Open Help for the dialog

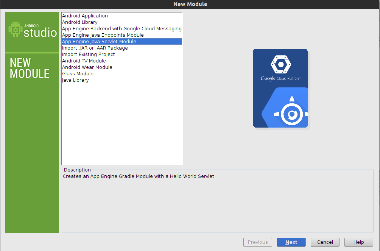pos(359,242)
